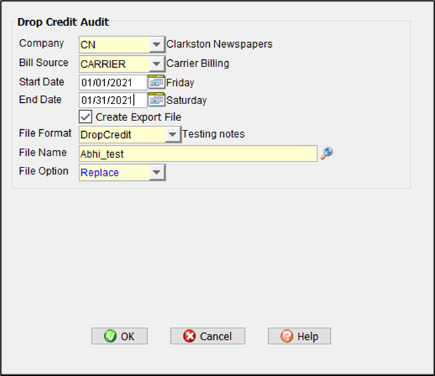Expand the Company dropdown arrow

click(x=156, y=45)
